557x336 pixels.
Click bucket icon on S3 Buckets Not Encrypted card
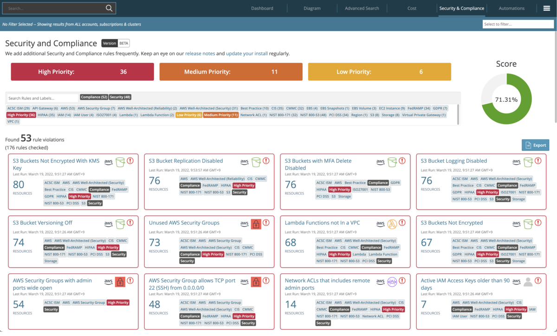528,224
